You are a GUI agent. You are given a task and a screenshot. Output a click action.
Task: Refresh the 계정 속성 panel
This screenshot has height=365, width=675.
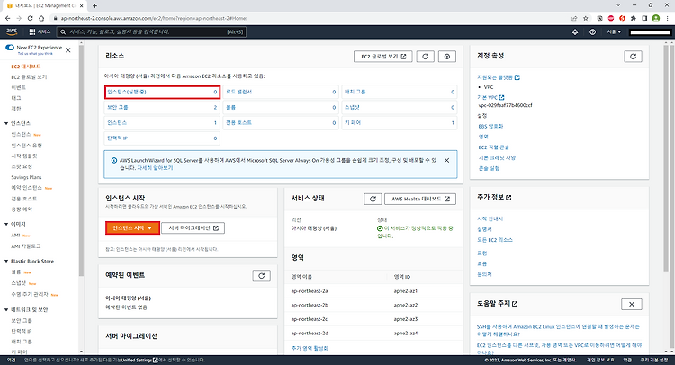633,57
